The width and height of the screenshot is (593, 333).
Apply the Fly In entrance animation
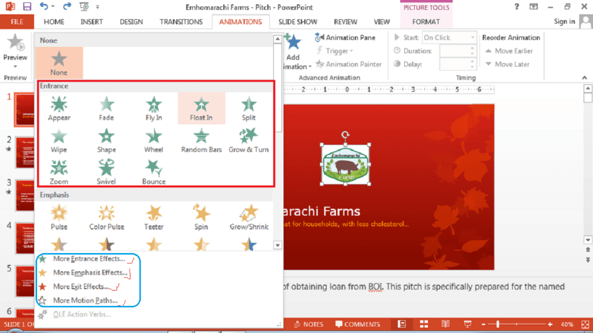click(153, 108)
